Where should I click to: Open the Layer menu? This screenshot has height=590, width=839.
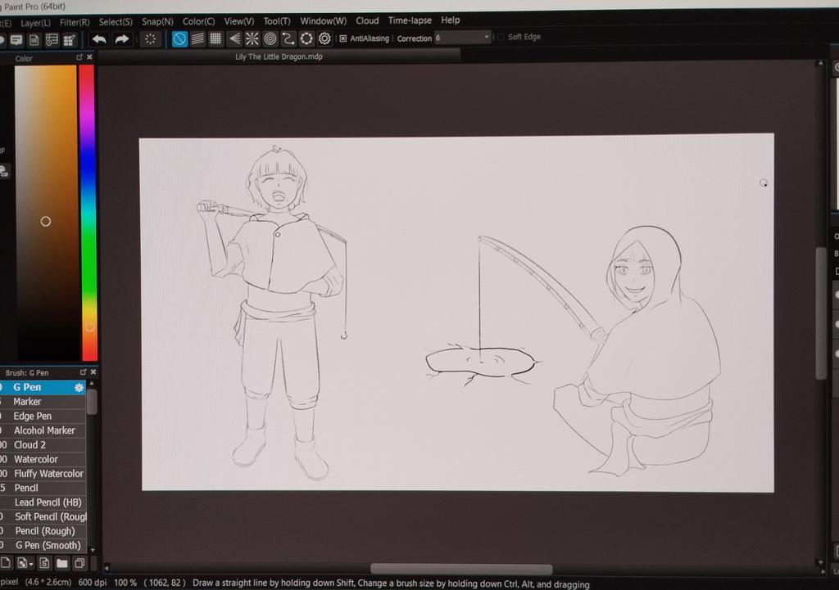coord(35,23)
